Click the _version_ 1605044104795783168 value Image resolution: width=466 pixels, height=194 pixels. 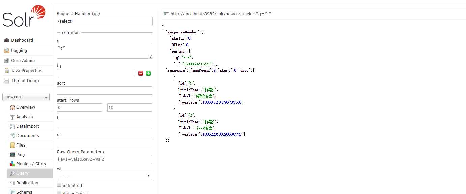(x=222, y=102)
